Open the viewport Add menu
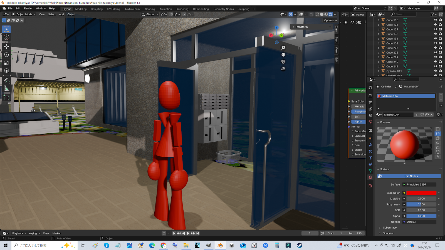Viewport: 445px width, 250px height. click(x=61, y=14)
